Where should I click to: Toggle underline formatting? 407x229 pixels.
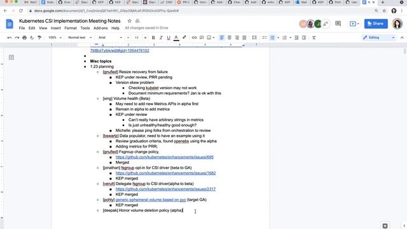[169, 38]
